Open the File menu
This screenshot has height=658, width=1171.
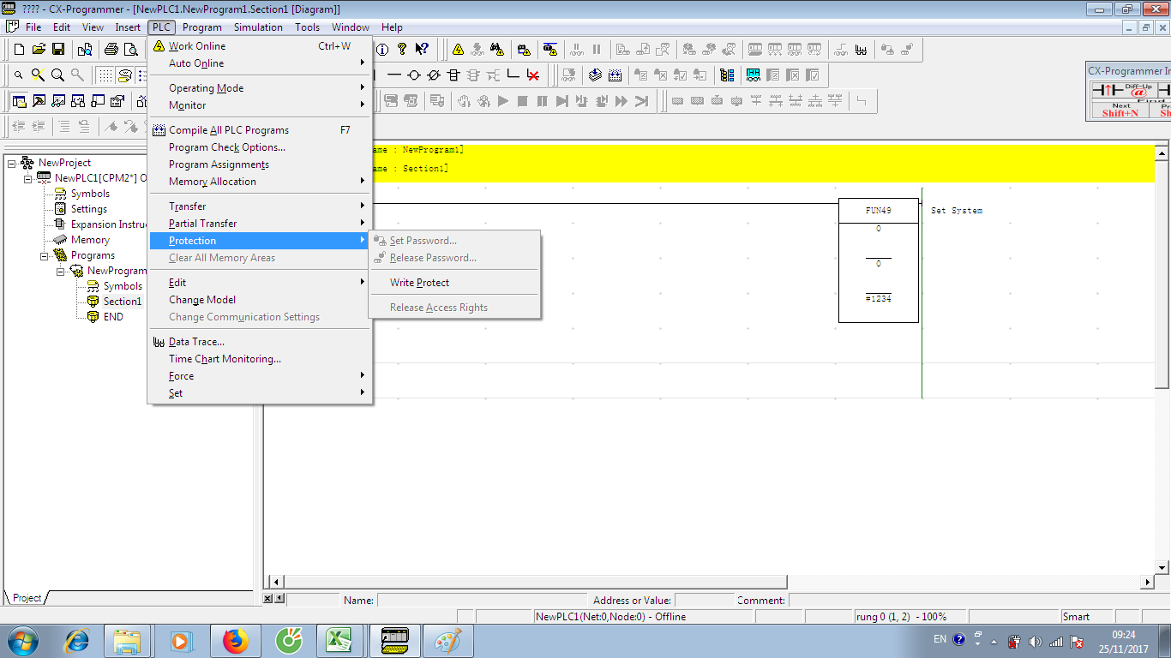(x=33, y=27)
